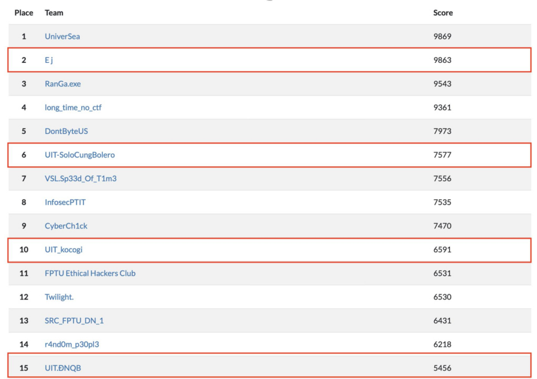Click the Place column header

pyautogui.click(x=24, y=13)
